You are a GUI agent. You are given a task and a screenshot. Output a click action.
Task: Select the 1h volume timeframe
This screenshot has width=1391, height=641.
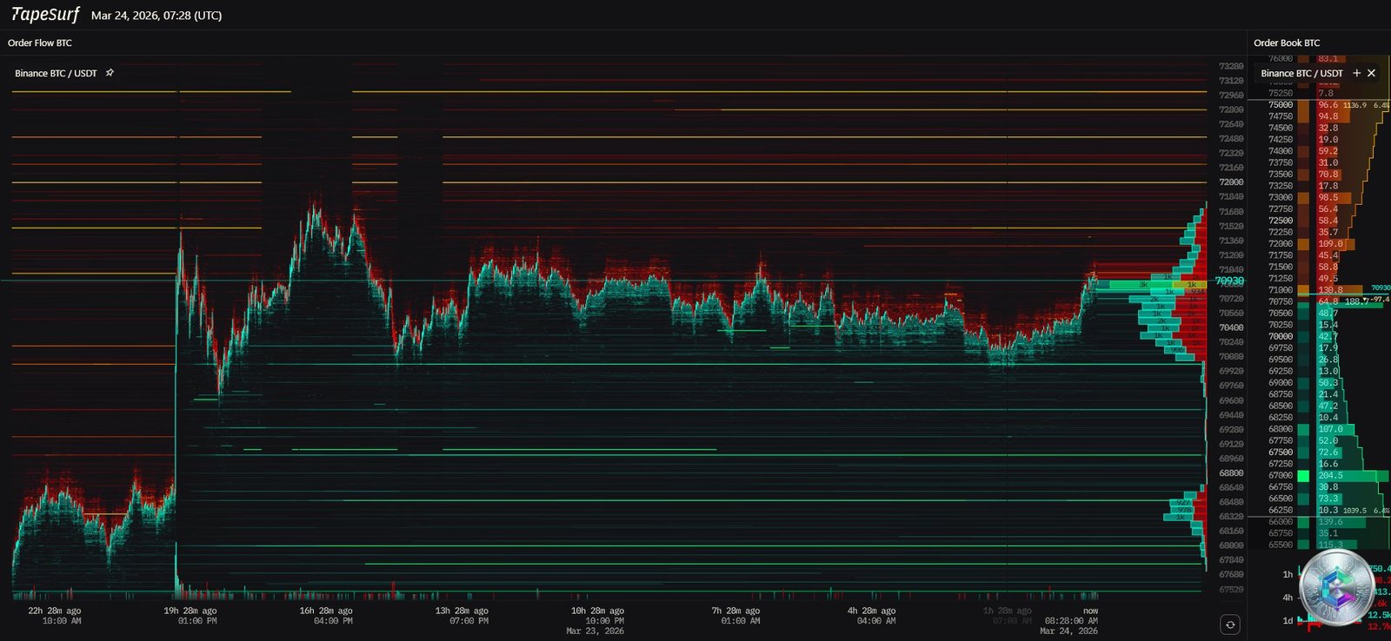tap(1288, 574)
